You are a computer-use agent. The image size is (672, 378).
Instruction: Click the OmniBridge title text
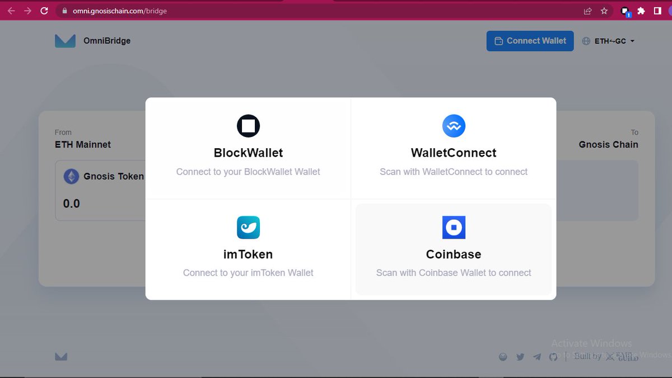106,41
